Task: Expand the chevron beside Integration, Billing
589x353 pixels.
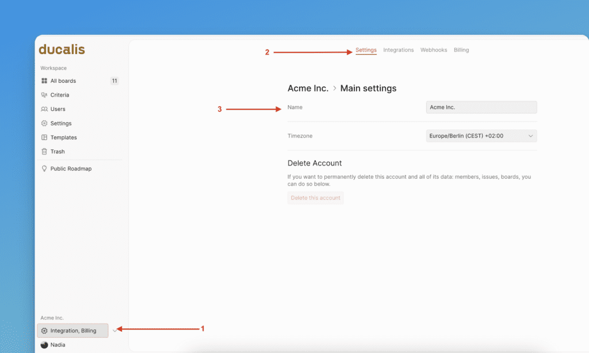Action: tap(115, 331)
